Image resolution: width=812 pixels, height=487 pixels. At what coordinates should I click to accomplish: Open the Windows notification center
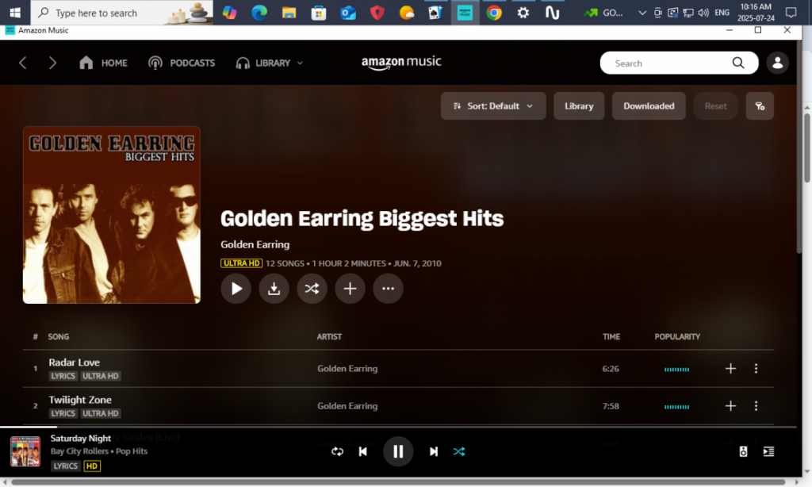791,13
